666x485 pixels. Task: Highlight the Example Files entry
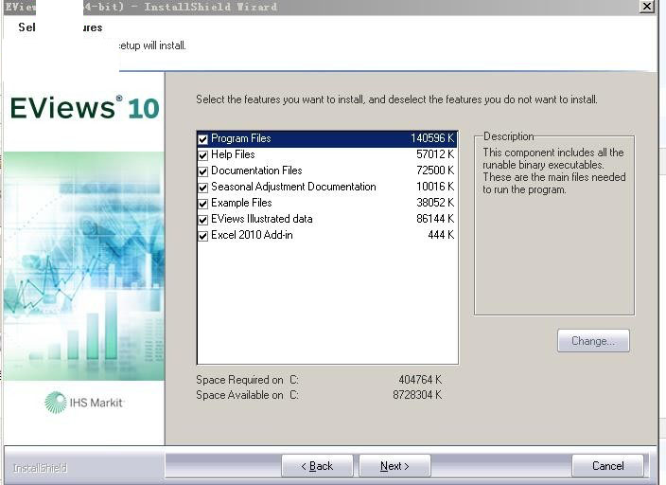(241, 204)
